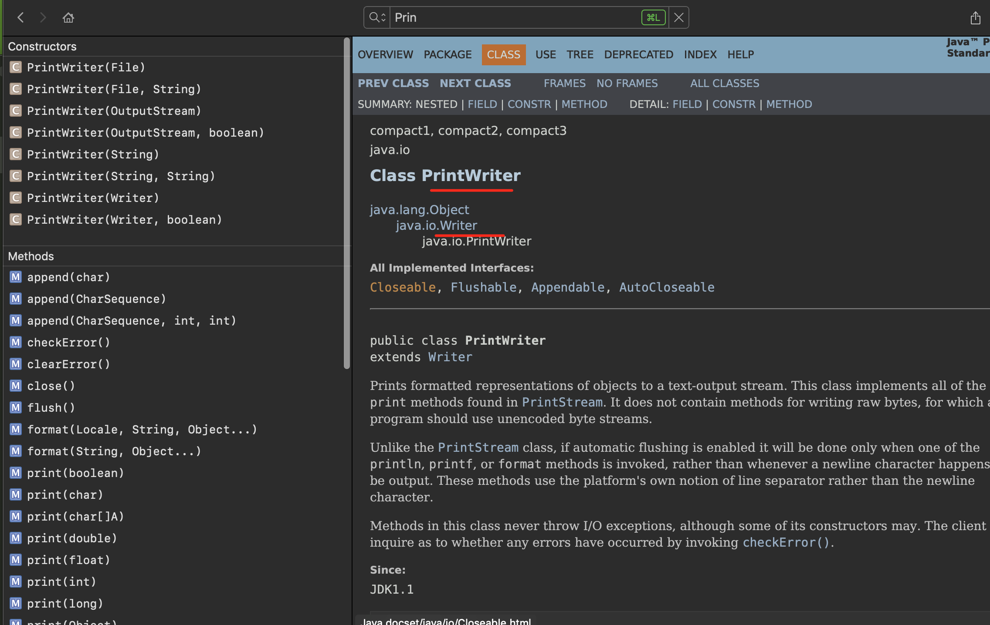Screen dimensions: 990x625
Task: Open the home page icon
Action: coord(68,17)
